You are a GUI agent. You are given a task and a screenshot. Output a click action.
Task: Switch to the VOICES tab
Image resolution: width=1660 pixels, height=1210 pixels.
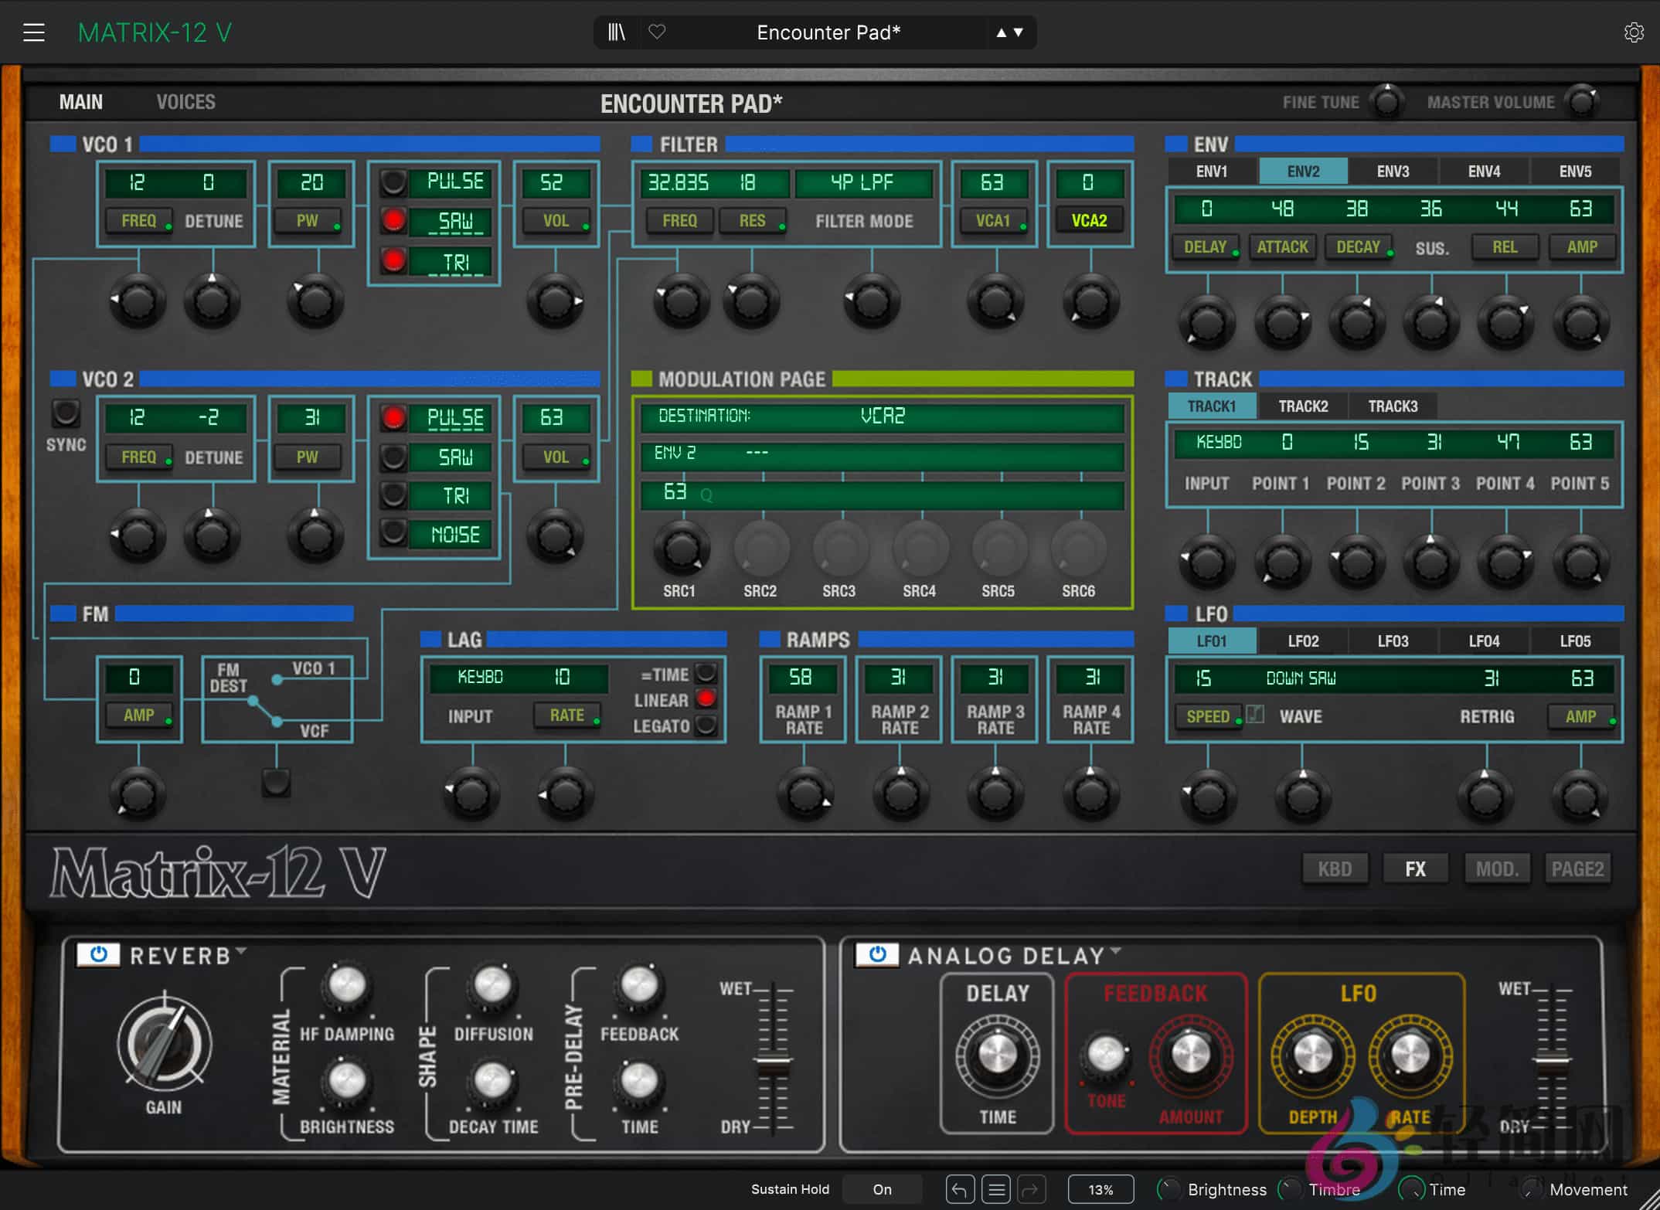pyautogui.click(x=185, y=102)
